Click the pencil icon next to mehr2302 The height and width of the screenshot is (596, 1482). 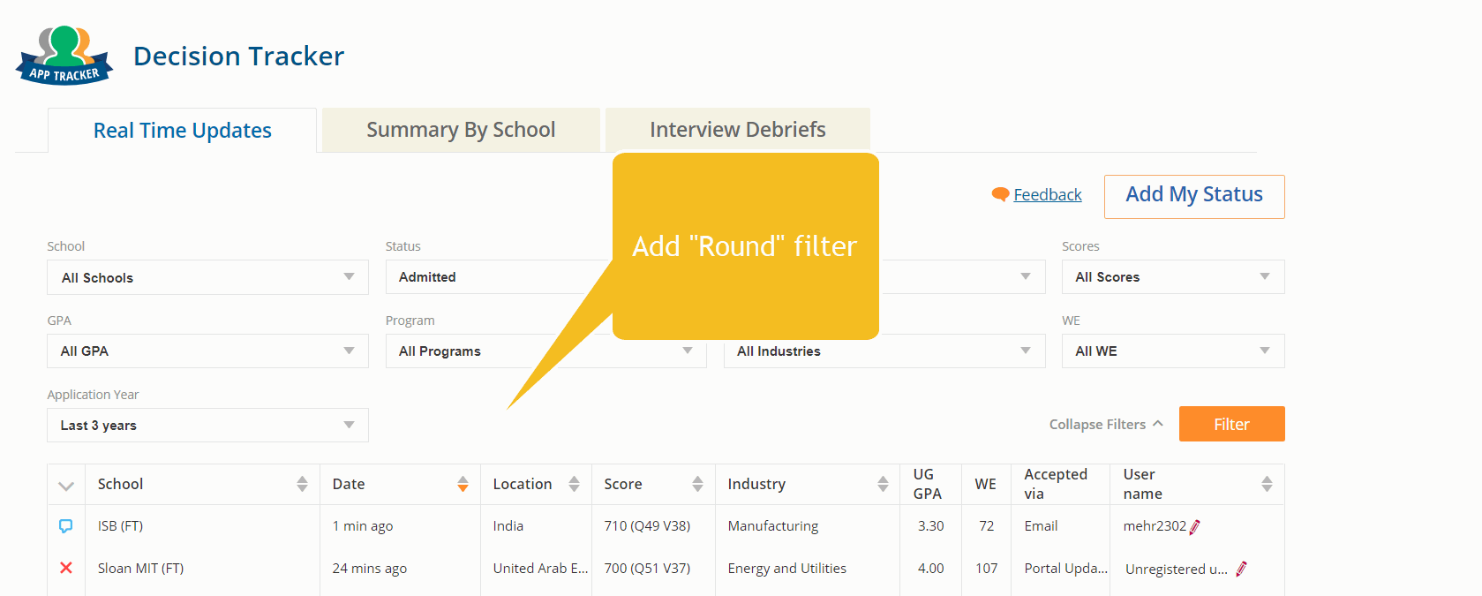tap(1195, 527)
